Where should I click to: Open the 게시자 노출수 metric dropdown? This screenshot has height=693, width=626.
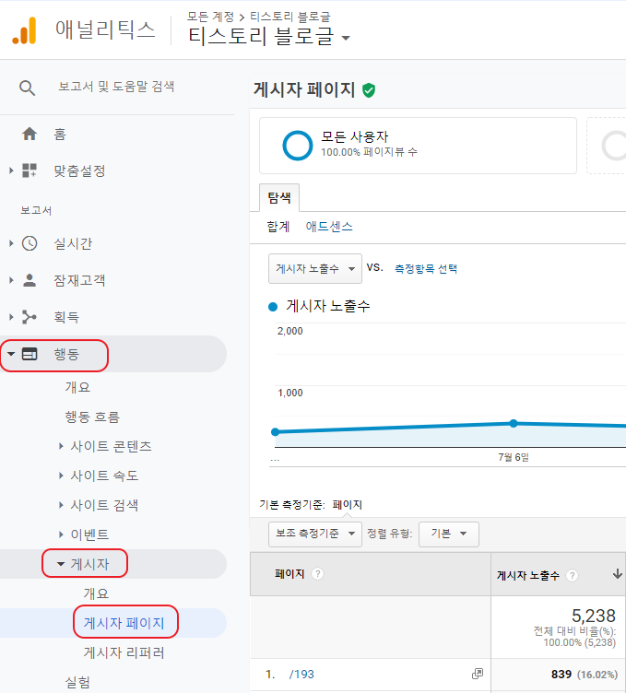[315, 268]
